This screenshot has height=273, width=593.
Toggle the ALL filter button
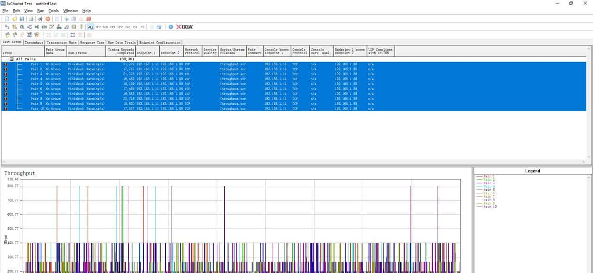(x=90, y=27)
